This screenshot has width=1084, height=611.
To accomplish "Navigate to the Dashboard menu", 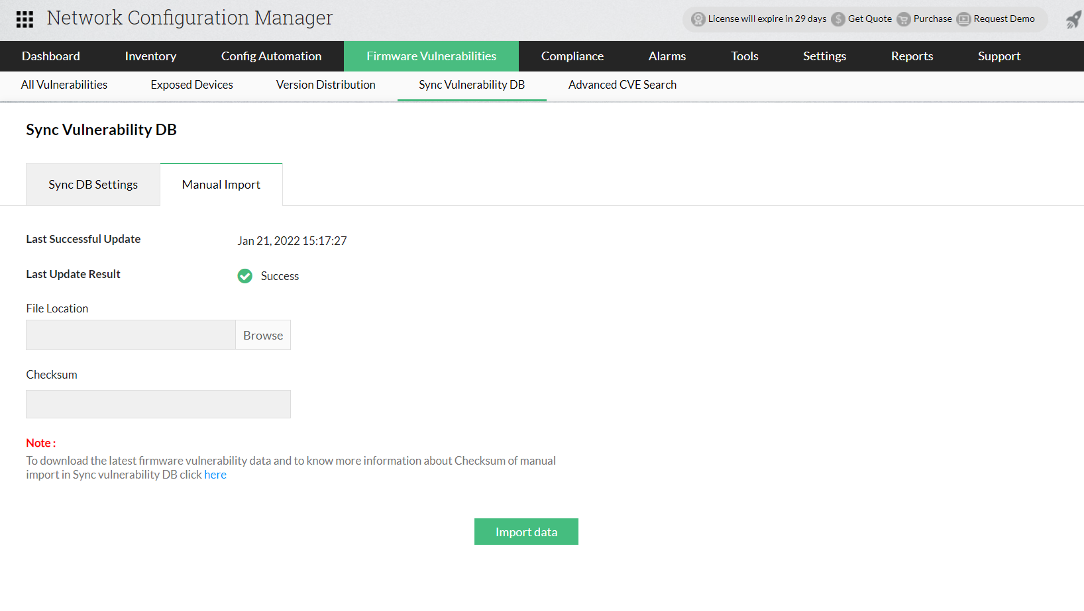I will (50, 56).
